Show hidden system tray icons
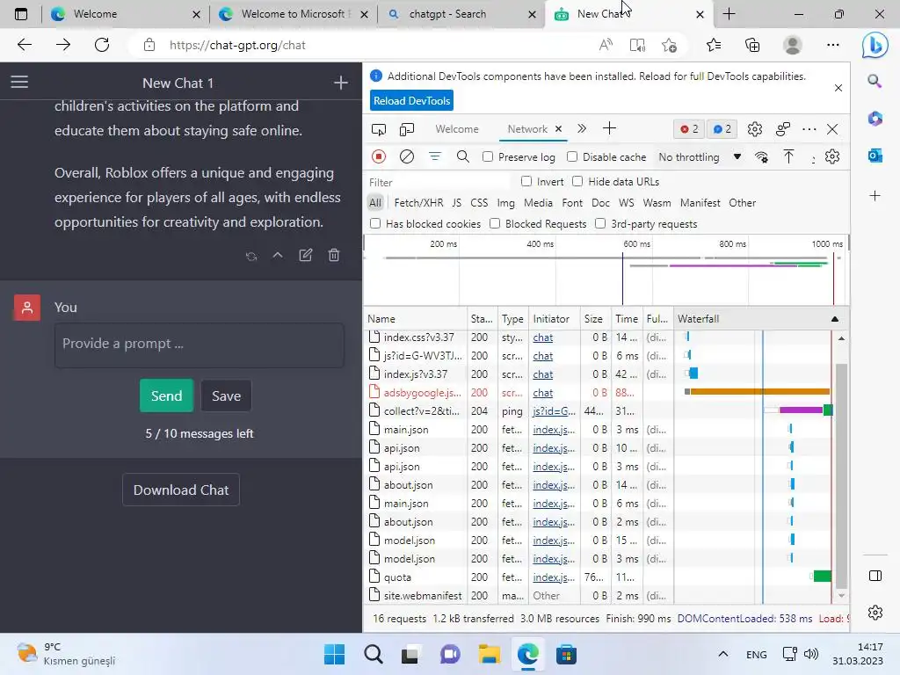The image size is (900, 675). point(723,654)
